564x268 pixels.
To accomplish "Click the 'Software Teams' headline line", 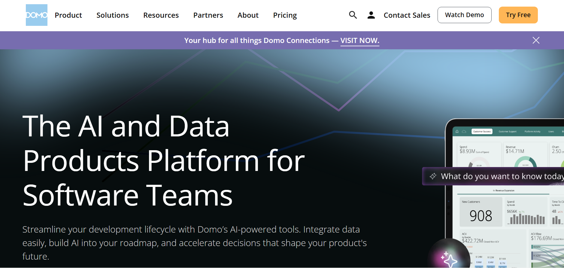I will [128, 196].
